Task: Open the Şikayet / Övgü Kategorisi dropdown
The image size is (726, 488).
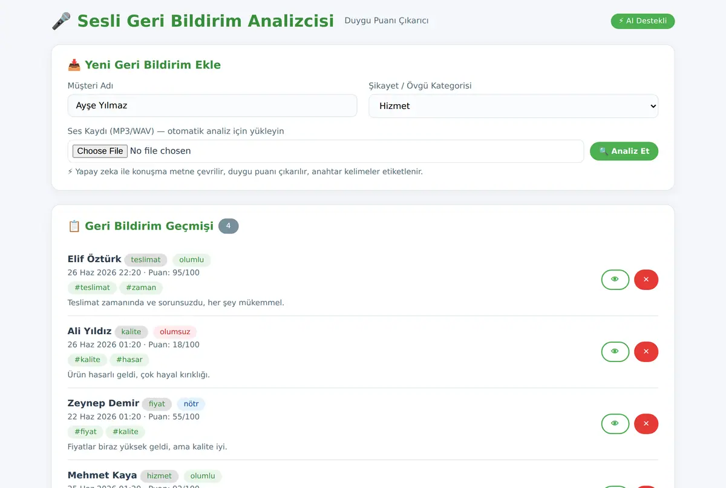Action: coord(514,106)
